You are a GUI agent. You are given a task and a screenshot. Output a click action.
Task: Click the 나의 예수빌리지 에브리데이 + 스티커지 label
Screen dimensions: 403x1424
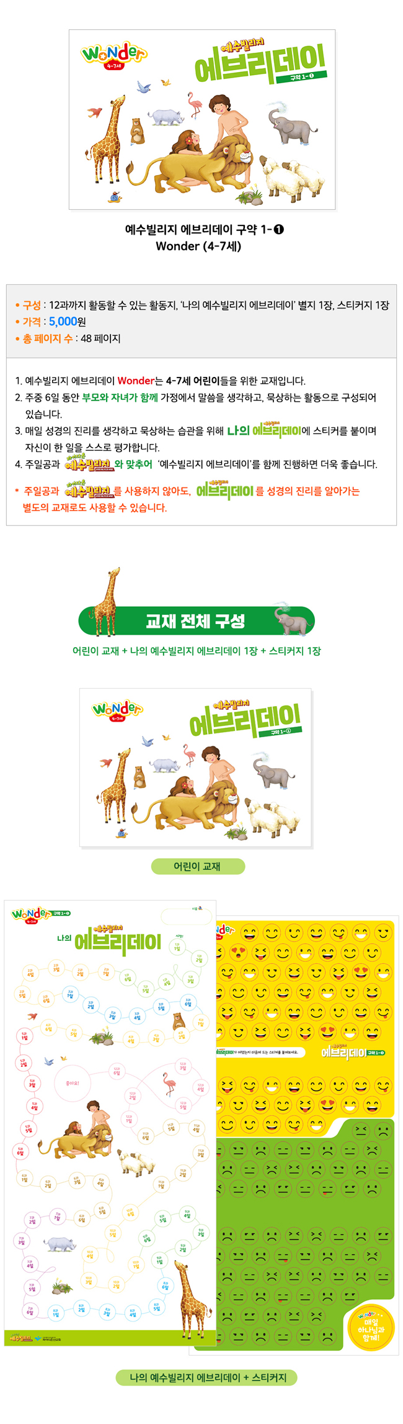[206, 1377]
